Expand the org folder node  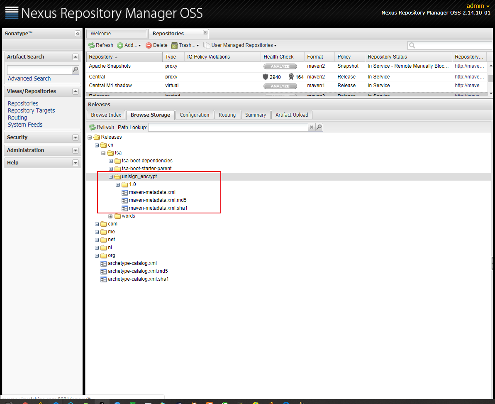pyautogui.click(x=97, y=256)
